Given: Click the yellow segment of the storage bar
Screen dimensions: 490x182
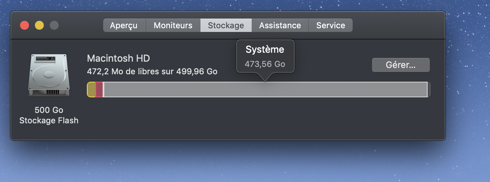Looking at the screenshot, I should 91,90.
